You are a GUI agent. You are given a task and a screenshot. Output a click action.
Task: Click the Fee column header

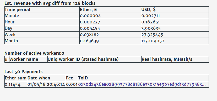pyautogui.click(x=70, y=78)
